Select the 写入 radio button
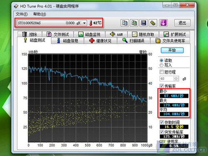The image size is (208, 156). [x=161, y=65]
